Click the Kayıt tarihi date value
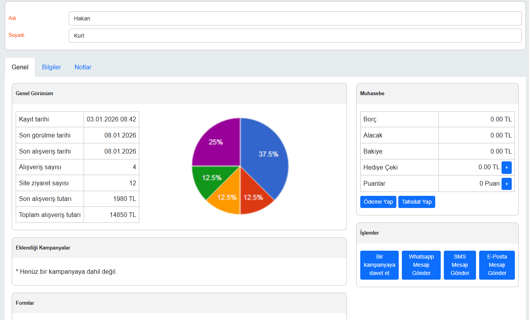Viewport: 529px width, 320px height. [111, 119]
